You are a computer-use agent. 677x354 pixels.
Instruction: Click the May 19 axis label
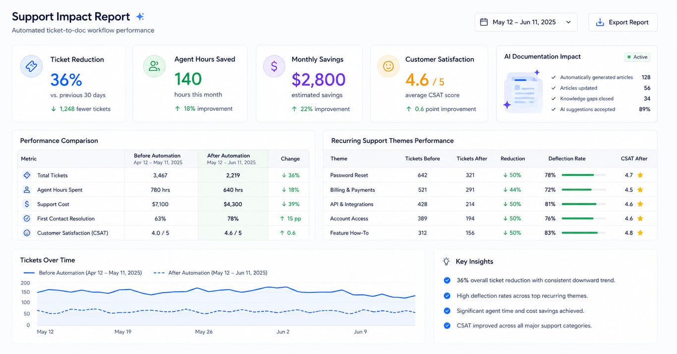(123, 332)
